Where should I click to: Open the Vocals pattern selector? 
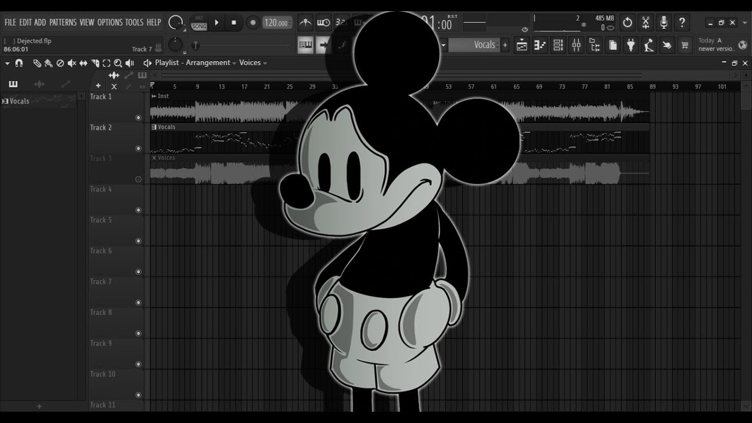tap(475, 45)
